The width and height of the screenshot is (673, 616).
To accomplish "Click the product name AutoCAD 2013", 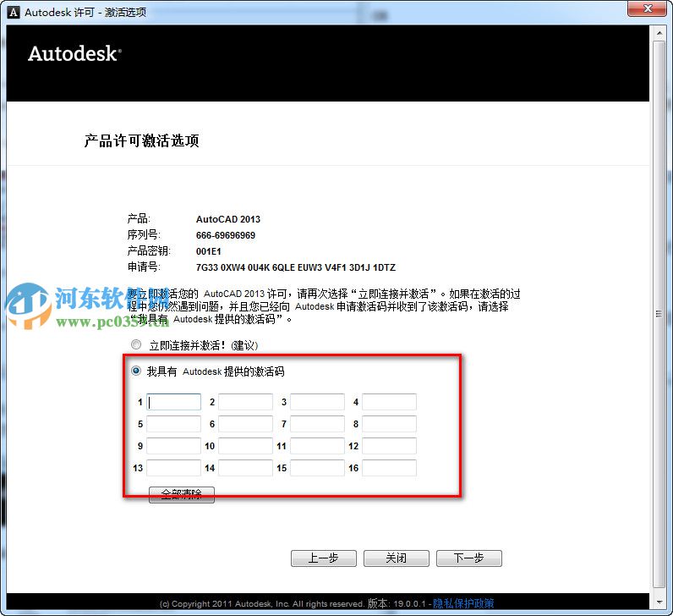I will [228, 219].
